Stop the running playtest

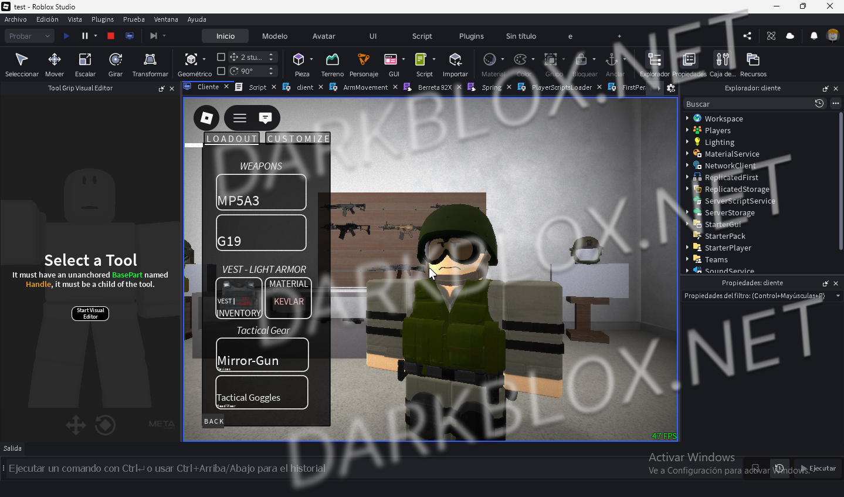(111, 36)
